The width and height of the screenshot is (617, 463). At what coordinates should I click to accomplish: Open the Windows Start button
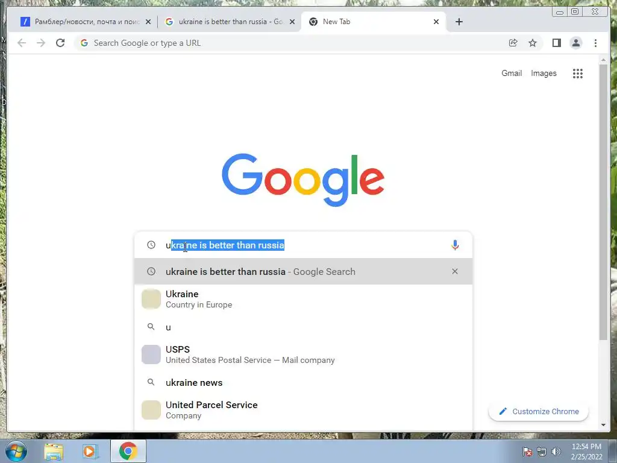pos(16,452)
